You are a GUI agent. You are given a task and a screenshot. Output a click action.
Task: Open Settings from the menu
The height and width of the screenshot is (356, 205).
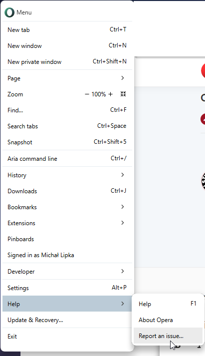[67, 288]
